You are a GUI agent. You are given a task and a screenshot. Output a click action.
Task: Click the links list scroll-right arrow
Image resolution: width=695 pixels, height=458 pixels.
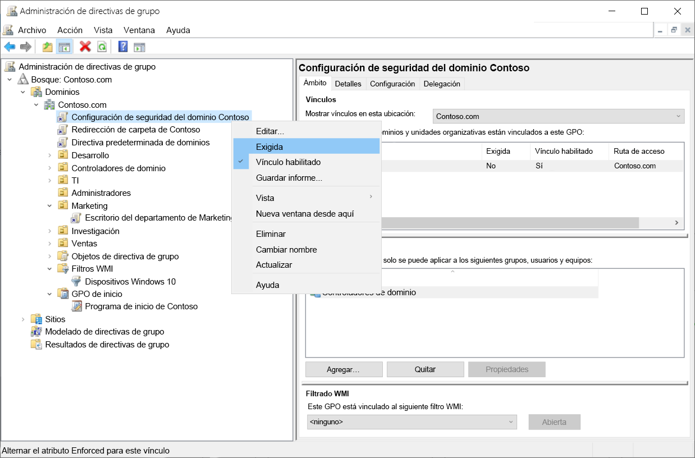[677, 223]
